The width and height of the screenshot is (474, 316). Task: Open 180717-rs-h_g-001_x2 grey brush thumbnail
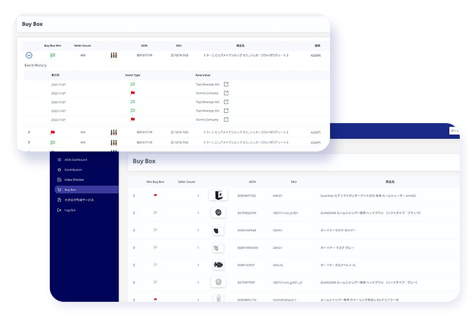click(x=218, y=282)
